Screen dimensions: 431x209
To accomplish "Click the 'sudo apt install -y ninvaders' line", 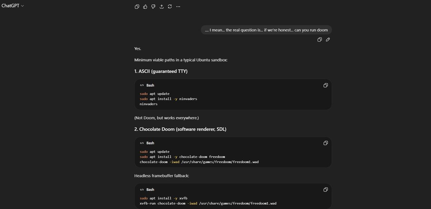I will (168, 99).
